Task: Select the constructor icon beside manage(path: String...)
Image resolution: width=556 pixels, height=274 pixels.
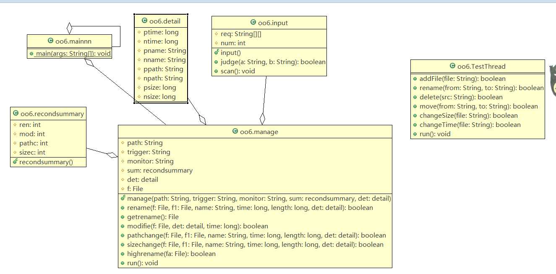Action: tap(123, 198)
